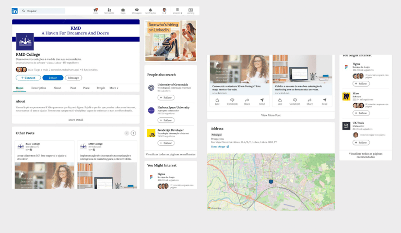Comment on the 5G em Portugal post
This screenshot has height=233, width=401.
point(232,102)
